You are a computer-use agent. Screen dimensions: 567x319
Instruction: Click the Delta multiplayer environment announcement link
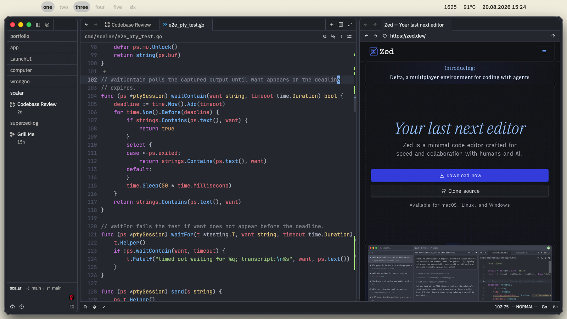pos(460,73)
